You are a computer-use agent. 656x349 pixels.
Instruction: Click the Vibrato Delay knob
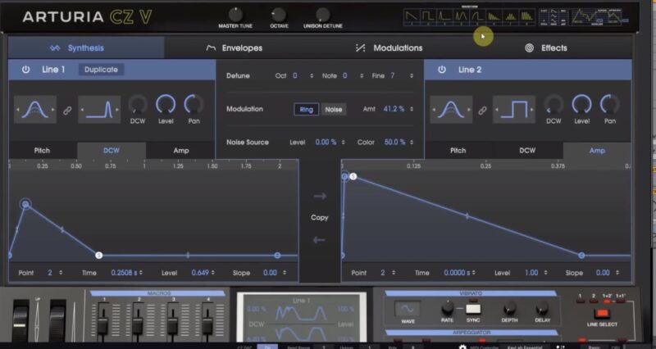tap(542, 309)
